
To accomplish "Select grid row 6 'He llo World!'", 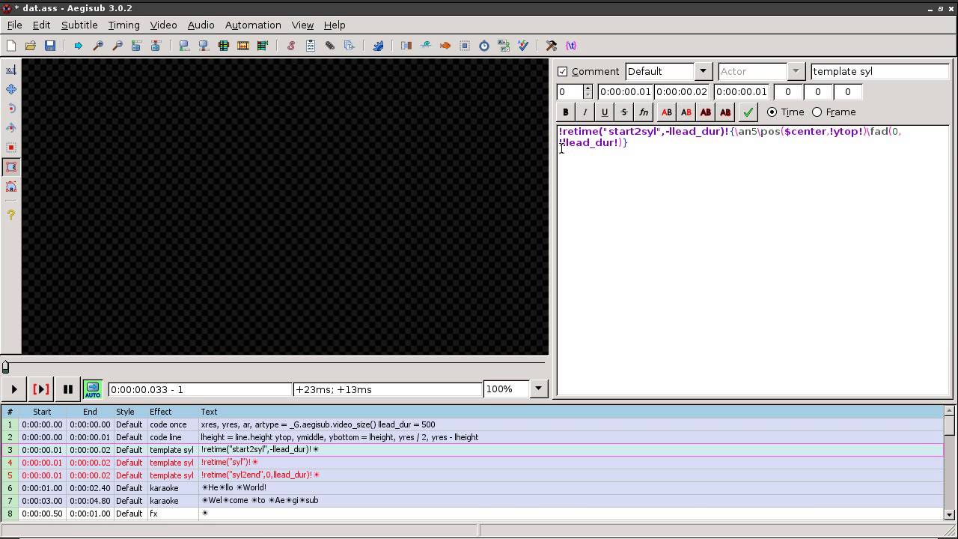I will coord(472,488).
